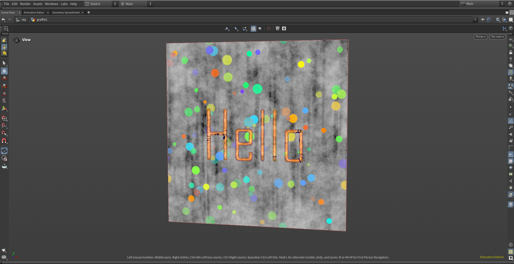Open the Render Region tool
The height and width of the screenshot is (264, 514).
(x=4, y=158)
